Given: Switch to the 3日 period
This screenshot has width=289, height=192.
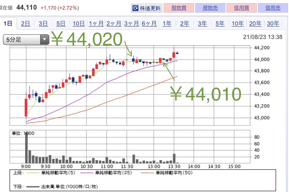Looking at the screenshot, I should [43, 23].
